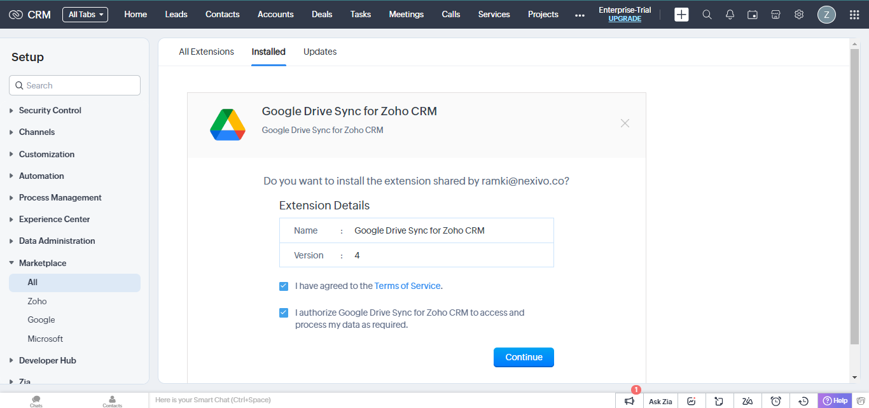
Task: Open recent items history icon
Action: tap(803, 401)
